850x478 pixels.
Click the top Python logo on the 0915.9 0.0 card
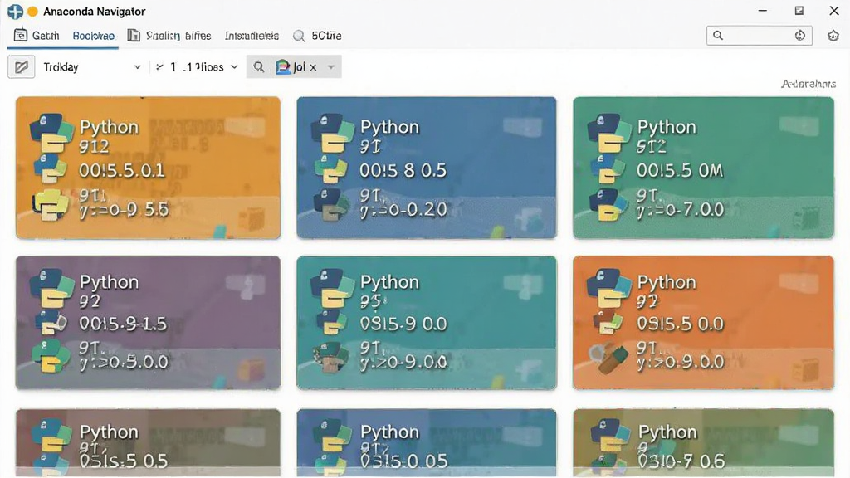pyautogui.click(x=332, y=288)
